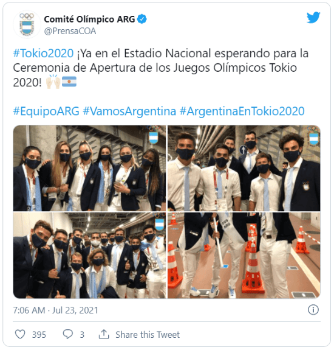This screenshot has height=350, width=334.
Task: Click the share upload arrow icon
Action: 104,334
